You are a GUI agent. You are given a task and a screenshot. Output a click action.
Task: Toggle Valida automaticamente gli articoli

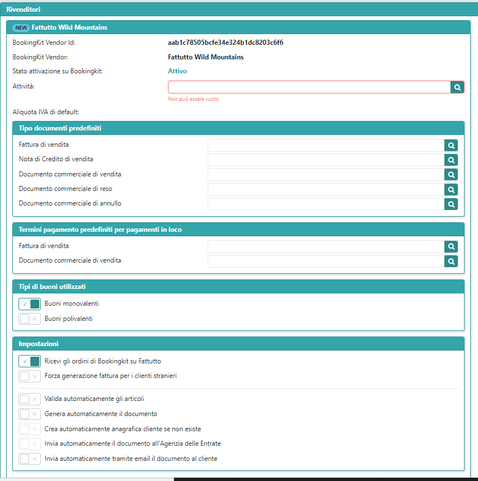pos(30,399)
